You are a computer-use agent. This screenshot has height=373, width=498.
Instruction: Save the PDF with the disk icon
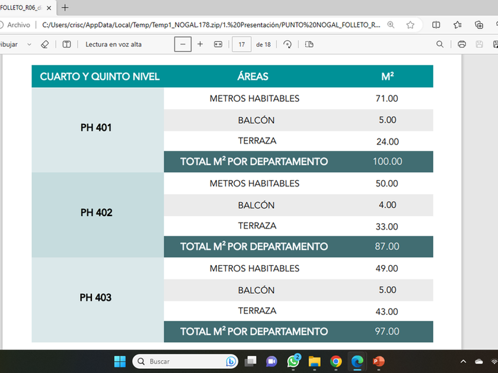[x=479, y=44]
